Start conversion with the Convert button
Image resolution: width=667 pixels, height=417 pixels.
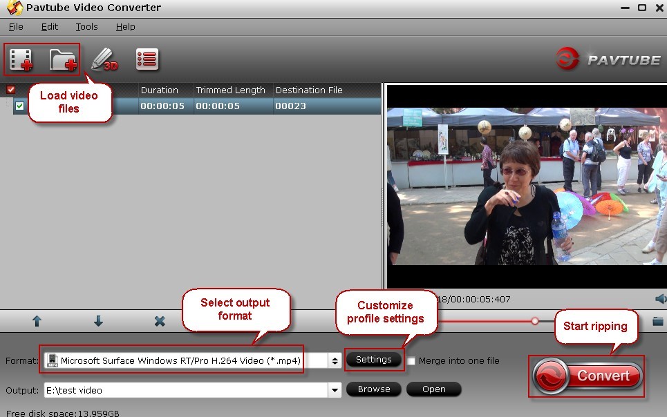pos(587,376)
